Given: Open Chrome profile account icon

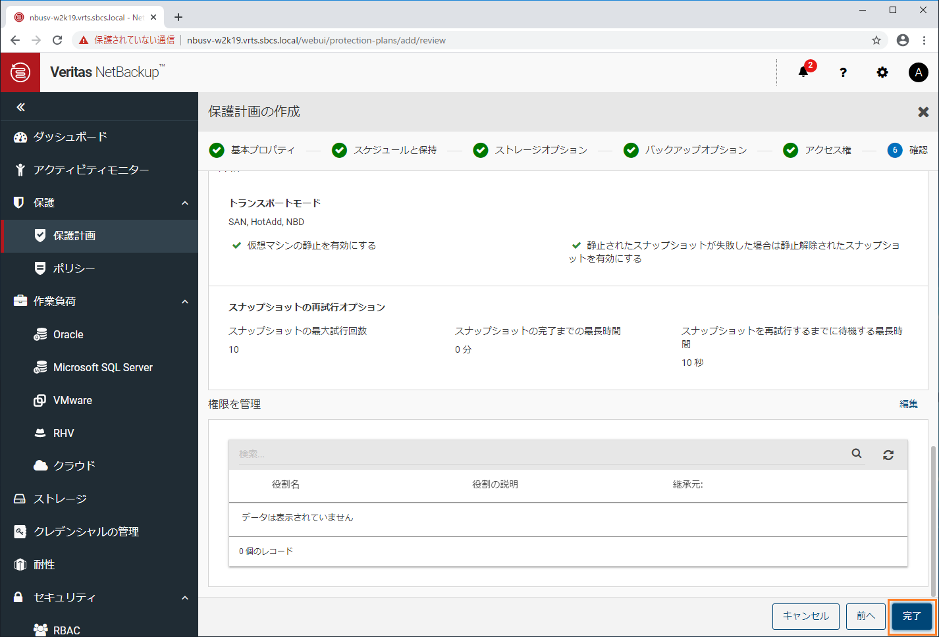Looking at the screenshot, I should coord(903,40).
